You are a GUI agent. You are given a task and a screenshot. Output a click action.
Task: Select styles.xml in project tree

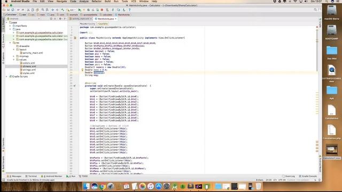(27, 73)
